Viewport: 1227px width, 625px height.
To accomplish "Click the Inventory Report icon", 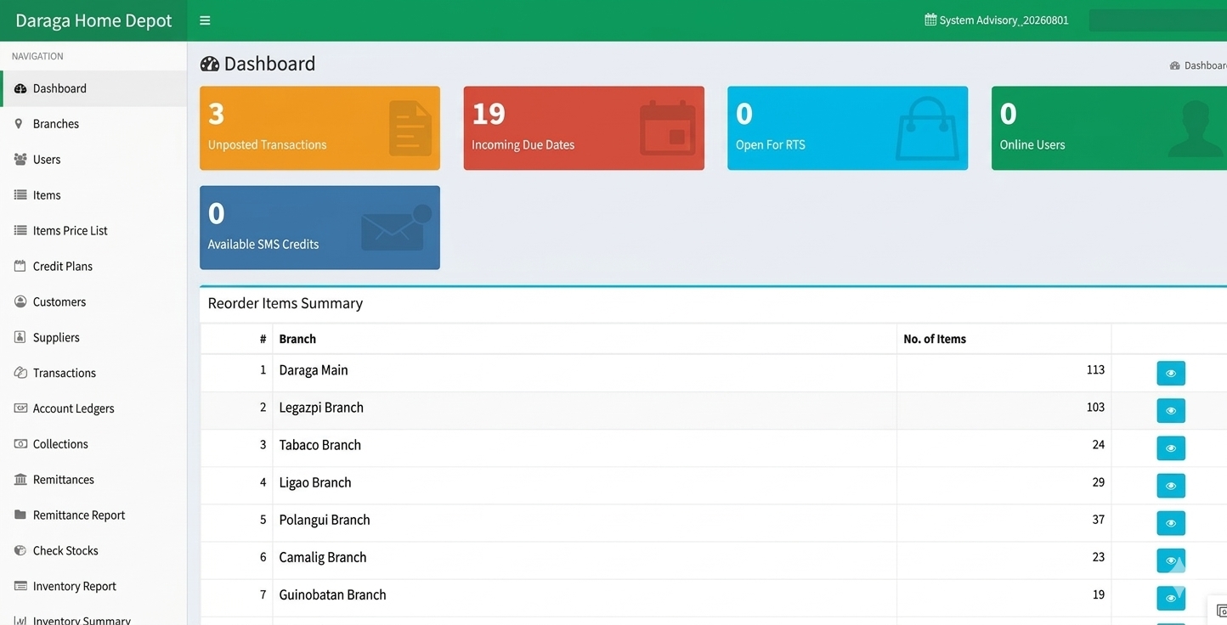I will pos(20,586).
